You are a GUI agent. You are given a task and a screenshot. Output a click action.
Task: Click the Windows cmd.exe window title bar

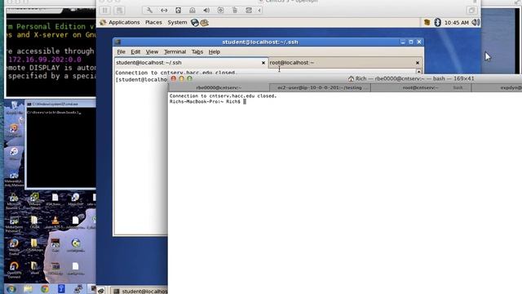(61, 104)
